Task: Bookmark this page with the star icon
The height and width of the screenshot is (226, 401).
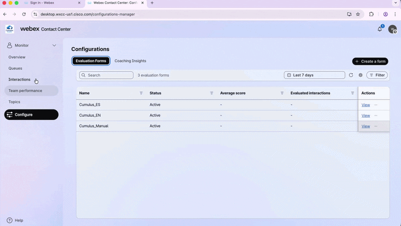Action: [358, 15]
